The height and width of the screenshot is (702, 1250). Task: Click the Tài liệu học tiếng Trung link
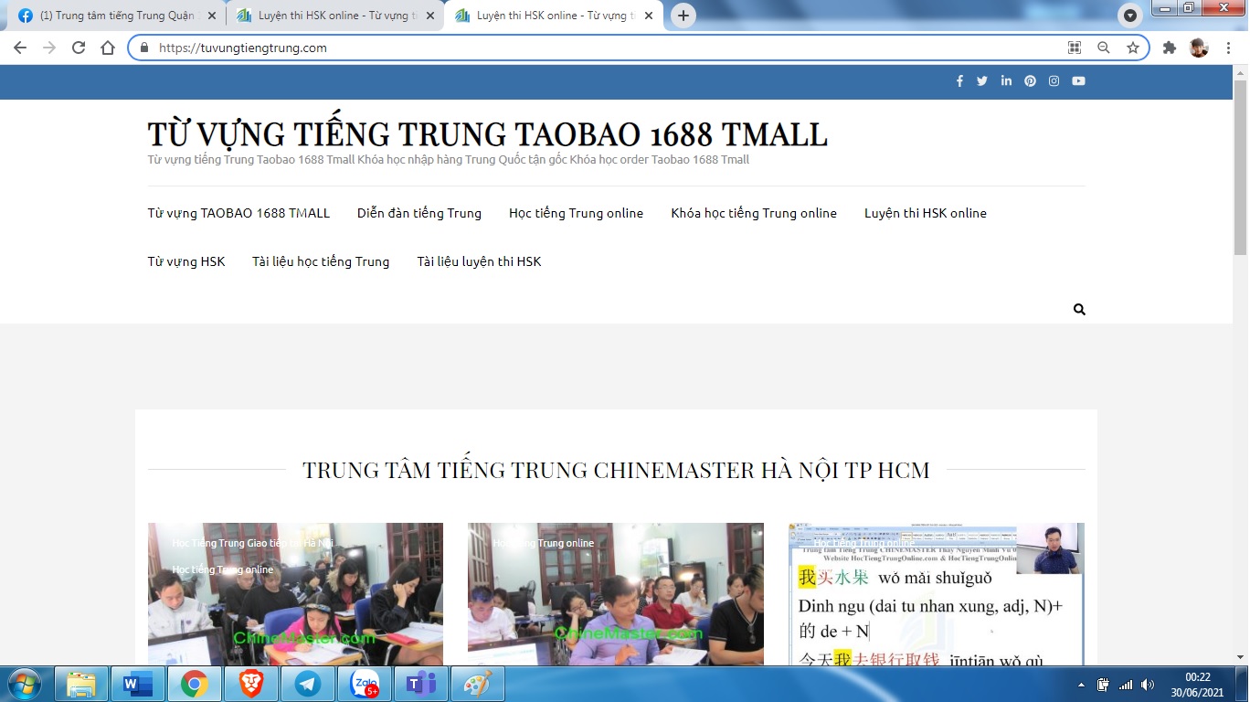pyautogui.click(x=320, y=261)
